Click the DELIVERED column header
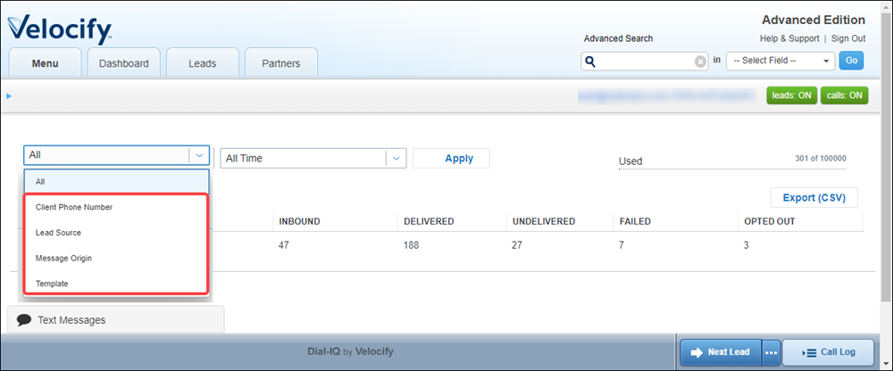The image size is (893, 371). [x=429, y=221]
